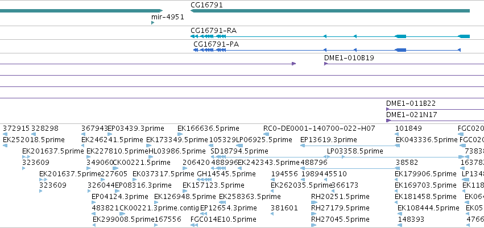Click the 372915 feature label
This screenshot has width=484, height=228.
(x=16, y=128)
